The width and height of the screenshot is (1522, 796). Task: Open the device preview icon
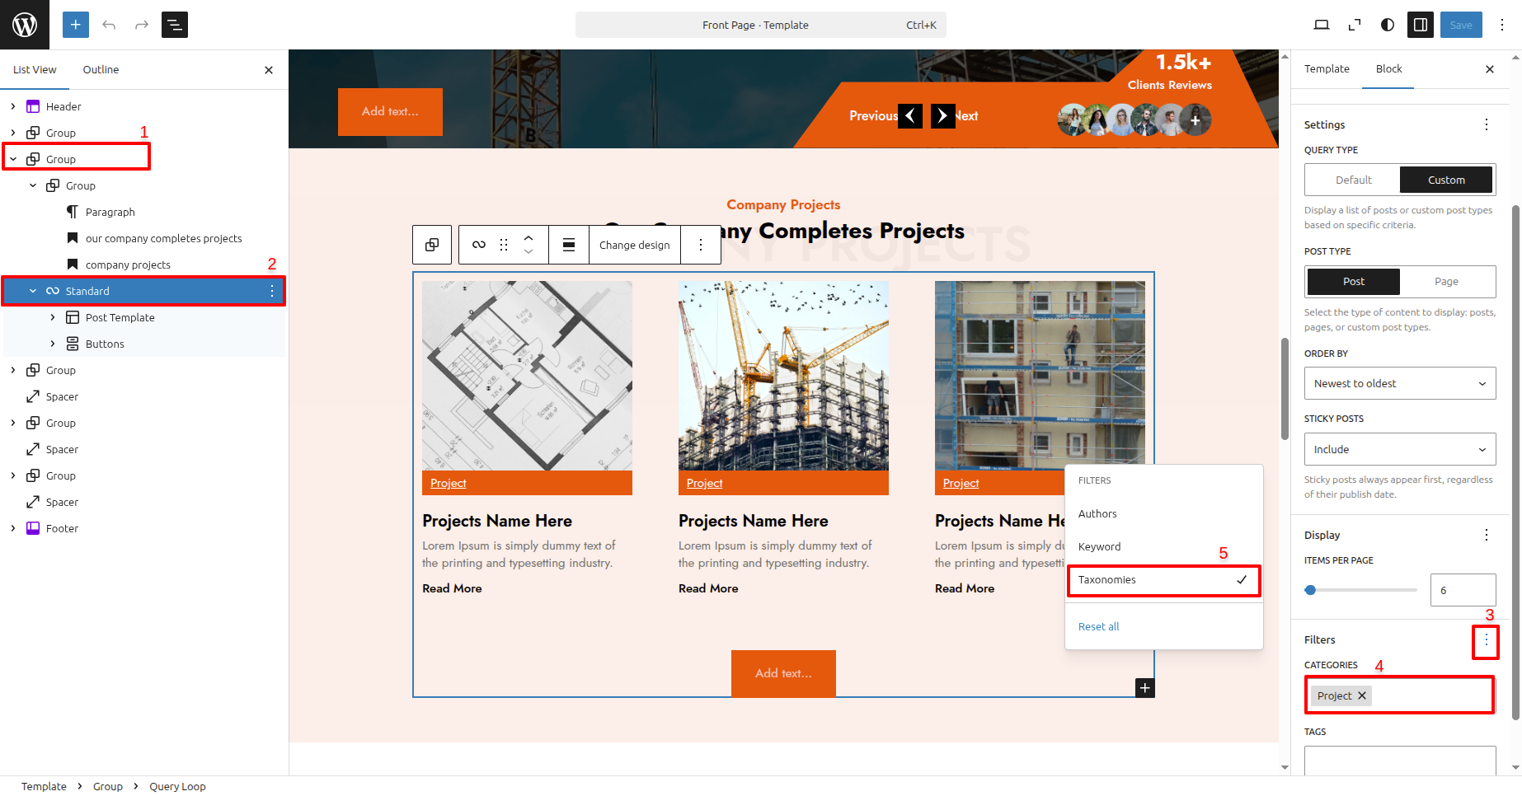pyautogui.click(x=1321, y=25)
